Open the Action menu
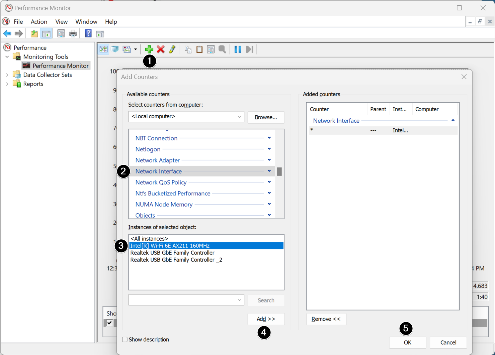This screenshot has height=355, width=495. click(39, 22)
